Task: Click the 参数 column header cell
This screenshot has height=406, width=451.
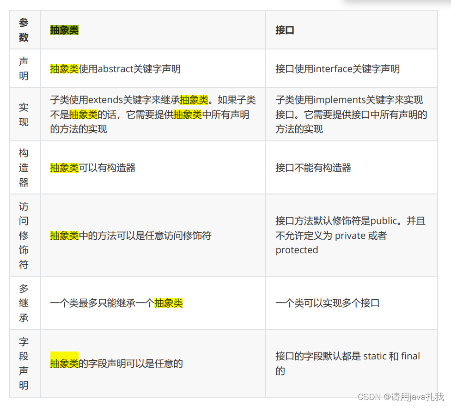Action: pyautogui.click(x=25, y=30)
